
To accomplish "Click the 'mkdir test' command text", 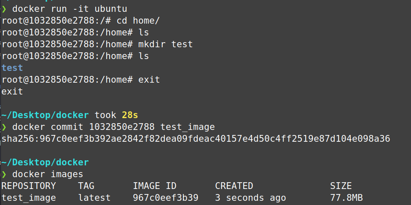I will (x=165, y=44).
